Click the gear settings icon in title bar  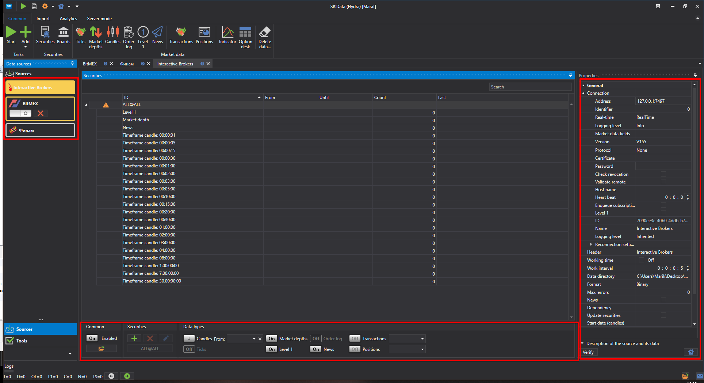45,6
